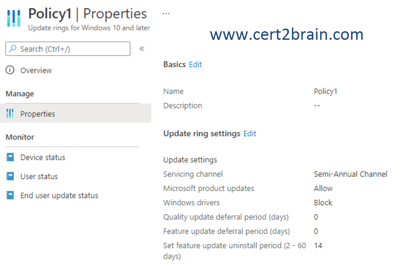Open the Device status report
Viewport: 397px width, 264px height.
(43, 157)
